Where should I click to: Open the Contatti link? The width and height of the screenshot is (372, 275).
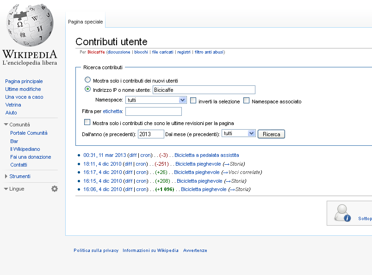pyautogui.click(x=19, y=165)
